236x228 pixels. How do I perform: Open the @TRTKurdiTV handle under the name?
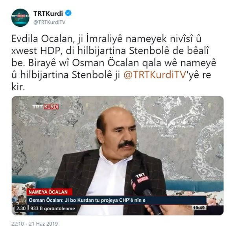(x=50, y=22)
